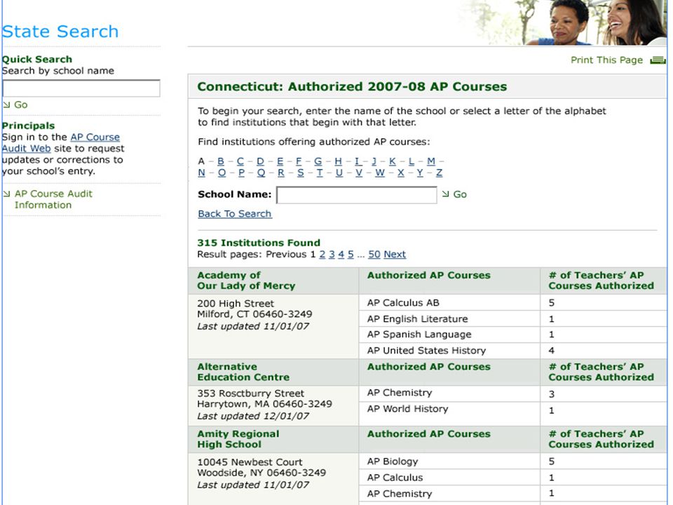Click the Next results page link

pos(395,254)
